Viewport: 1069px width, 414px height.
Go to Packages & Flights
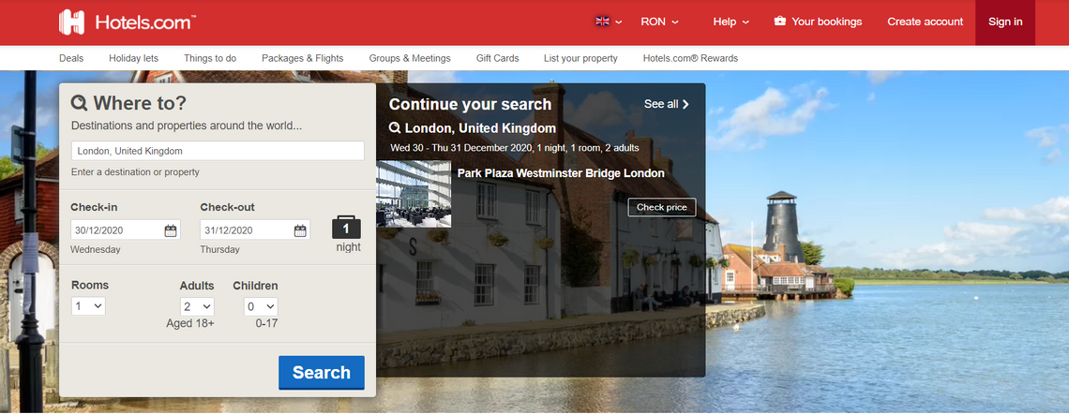302,58
